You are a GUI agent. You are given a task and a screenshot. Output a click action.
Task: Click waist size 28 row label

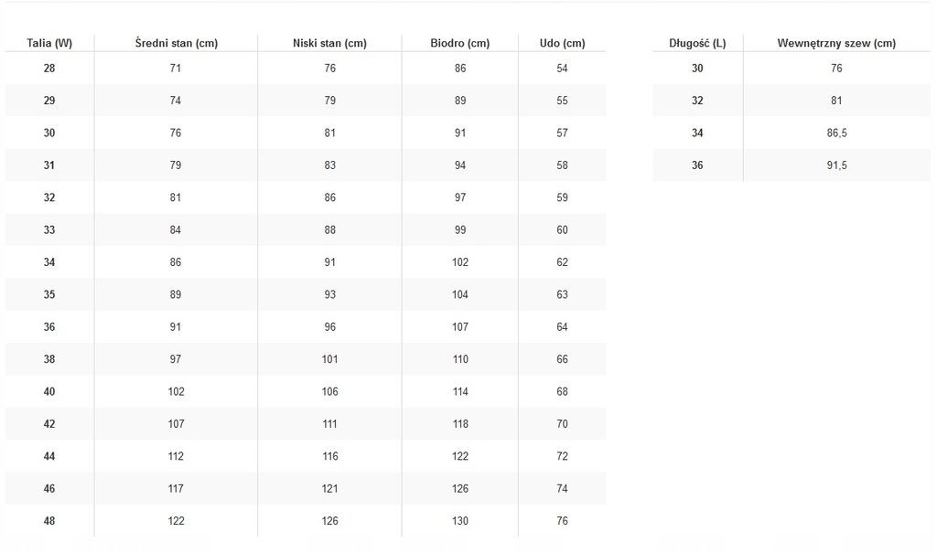[x=49, y=69]
